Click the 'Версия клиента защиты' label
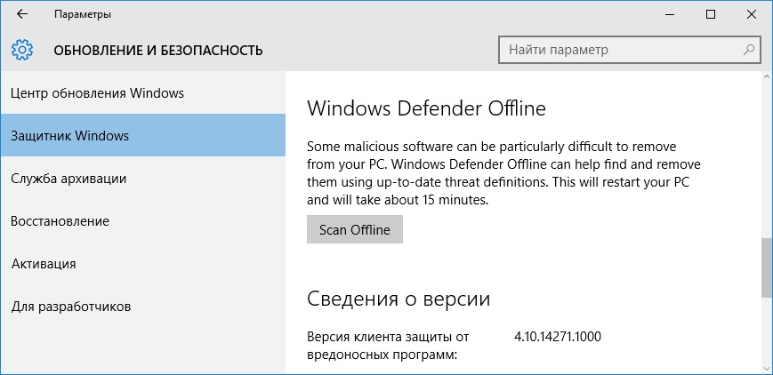This screenshot has width=773, height=375. (x=388, y=346)
